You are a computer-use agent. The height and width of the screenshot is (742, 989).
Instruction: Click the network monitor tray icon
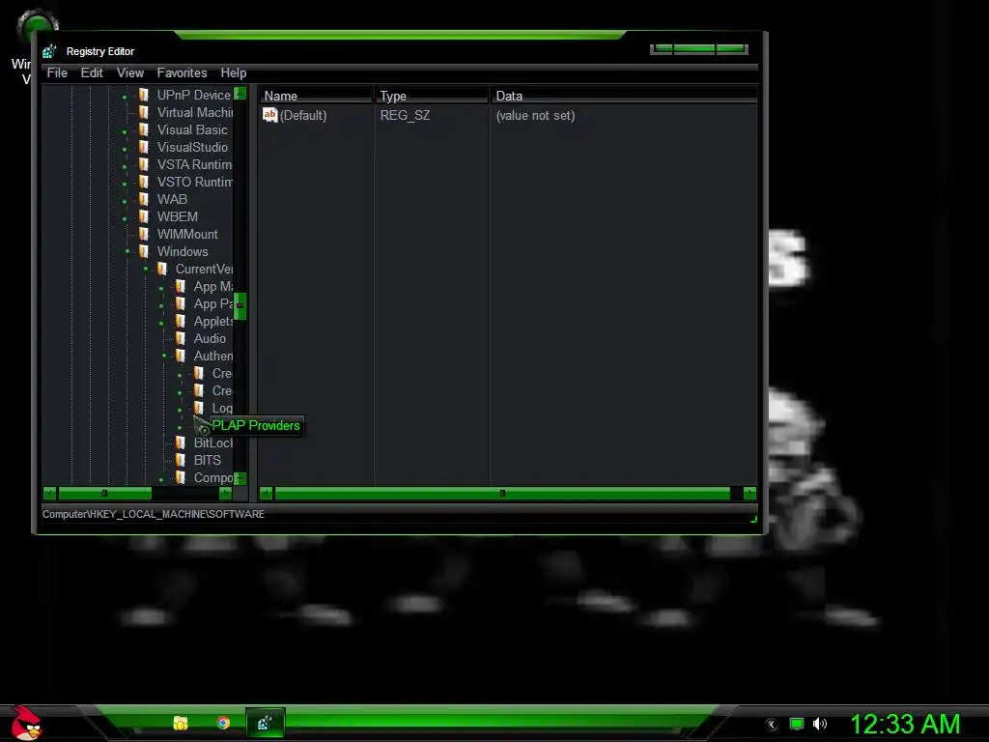(797, 724)
